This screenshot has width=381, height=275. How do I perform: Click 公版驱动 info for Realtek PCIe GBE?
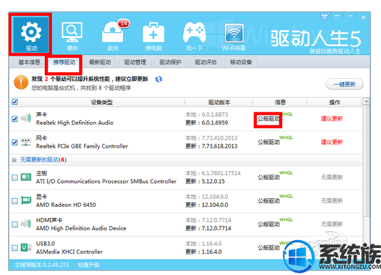(x=268, y=142)
